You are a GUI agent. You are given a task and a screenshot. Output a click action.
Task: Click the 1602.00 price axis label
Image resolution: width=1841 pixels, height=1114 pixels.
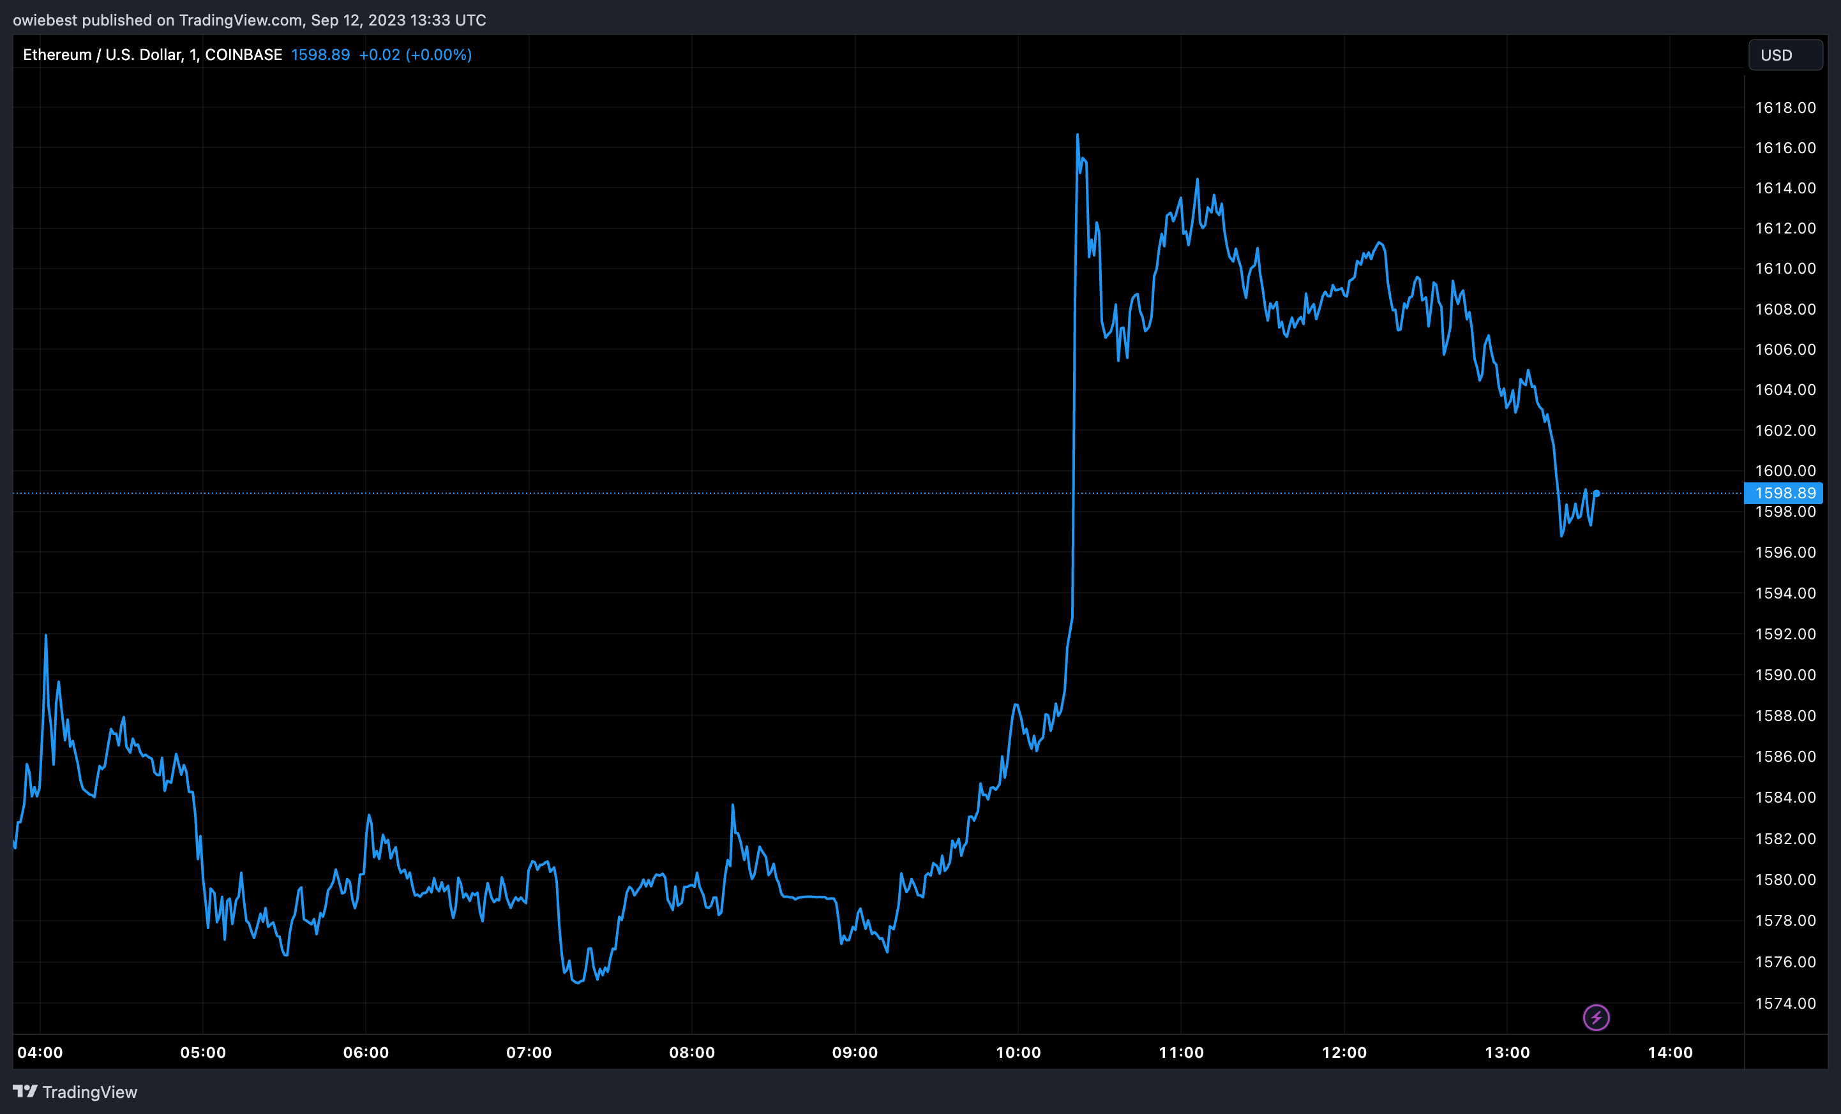(1785, 430)
